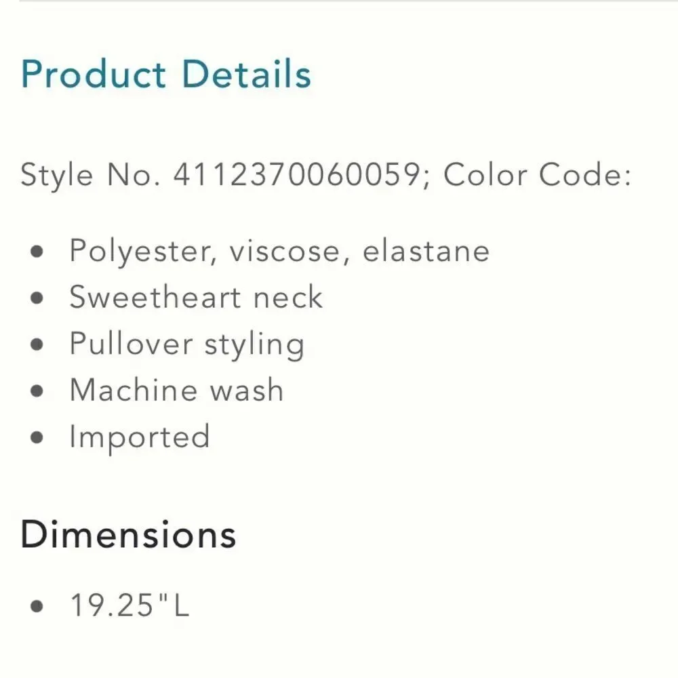The width and height of the screenshot is (678, 678).
Task: Click the word styling
Action: (x=254, y=344)
